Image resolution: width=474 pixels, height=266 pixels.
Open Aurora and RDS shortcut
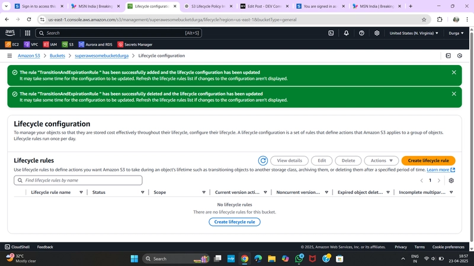pyautogui.click(x=95, y=44)
